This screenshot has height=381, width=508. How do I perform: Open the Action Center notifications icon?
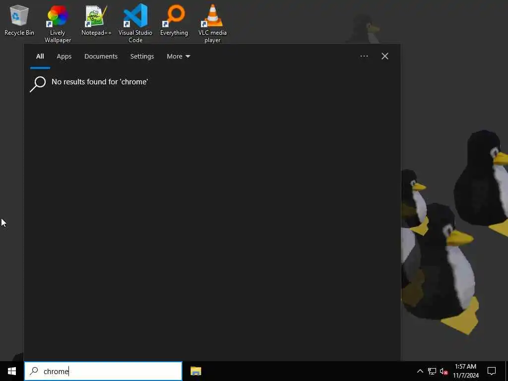pyautogui.click(x=492, y=371)
